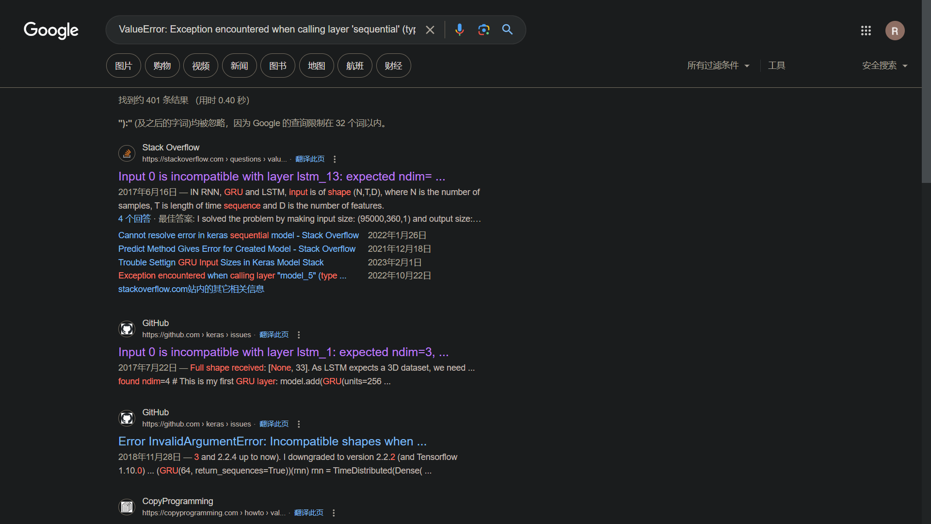
Task: Open three-dot menu for CopyProgramming result
Action: [x=334, y=513]
